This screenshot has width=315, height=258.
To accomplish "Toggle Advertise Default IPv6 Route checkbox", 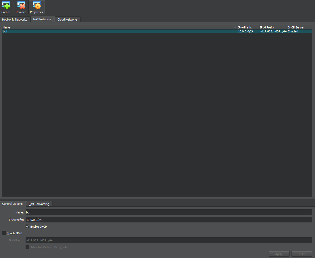I will [x=27, y=247].
